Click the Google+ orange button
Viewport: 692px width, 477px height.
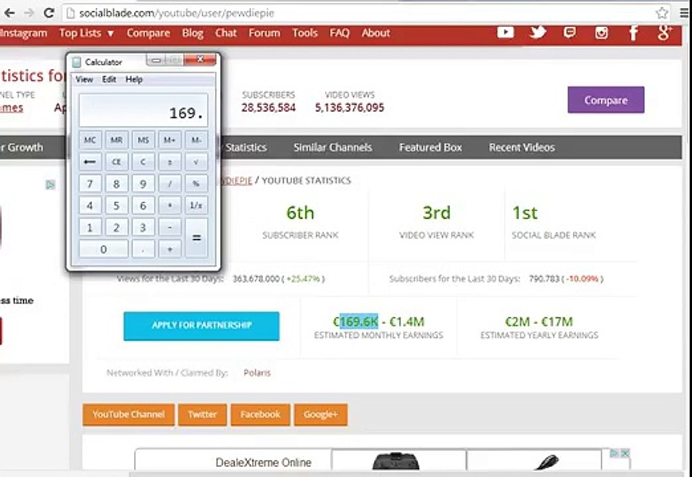coord(321,414)
